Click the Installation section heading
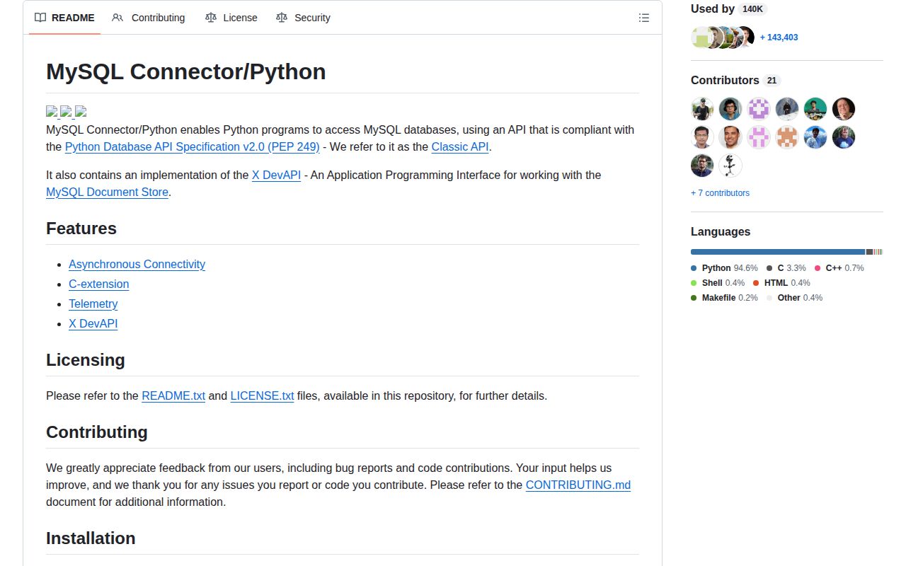Image resolution: width=906 pixels, height=566 pixels. click(91, 538)
